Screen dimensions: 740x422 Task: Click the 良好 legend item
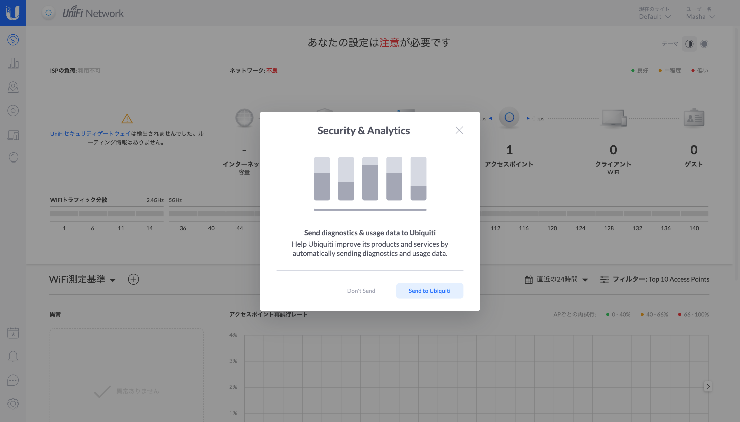[x=640, y=70]
